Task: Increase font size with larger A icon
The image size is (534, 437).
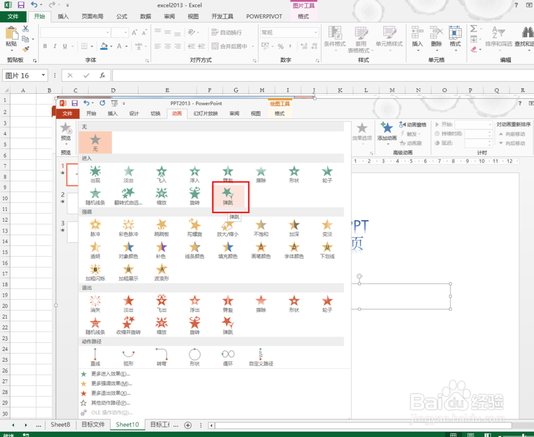Action: pyautogui.click(x=135, y=33)
